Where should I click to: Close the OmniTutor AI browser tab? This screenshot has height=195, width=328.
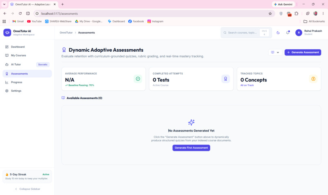(55, 4)
